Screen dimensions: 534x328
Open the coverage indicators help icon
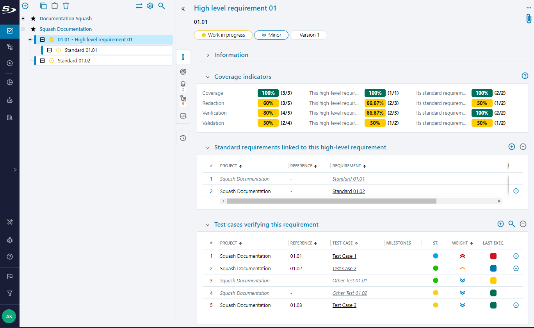[525, 76]
